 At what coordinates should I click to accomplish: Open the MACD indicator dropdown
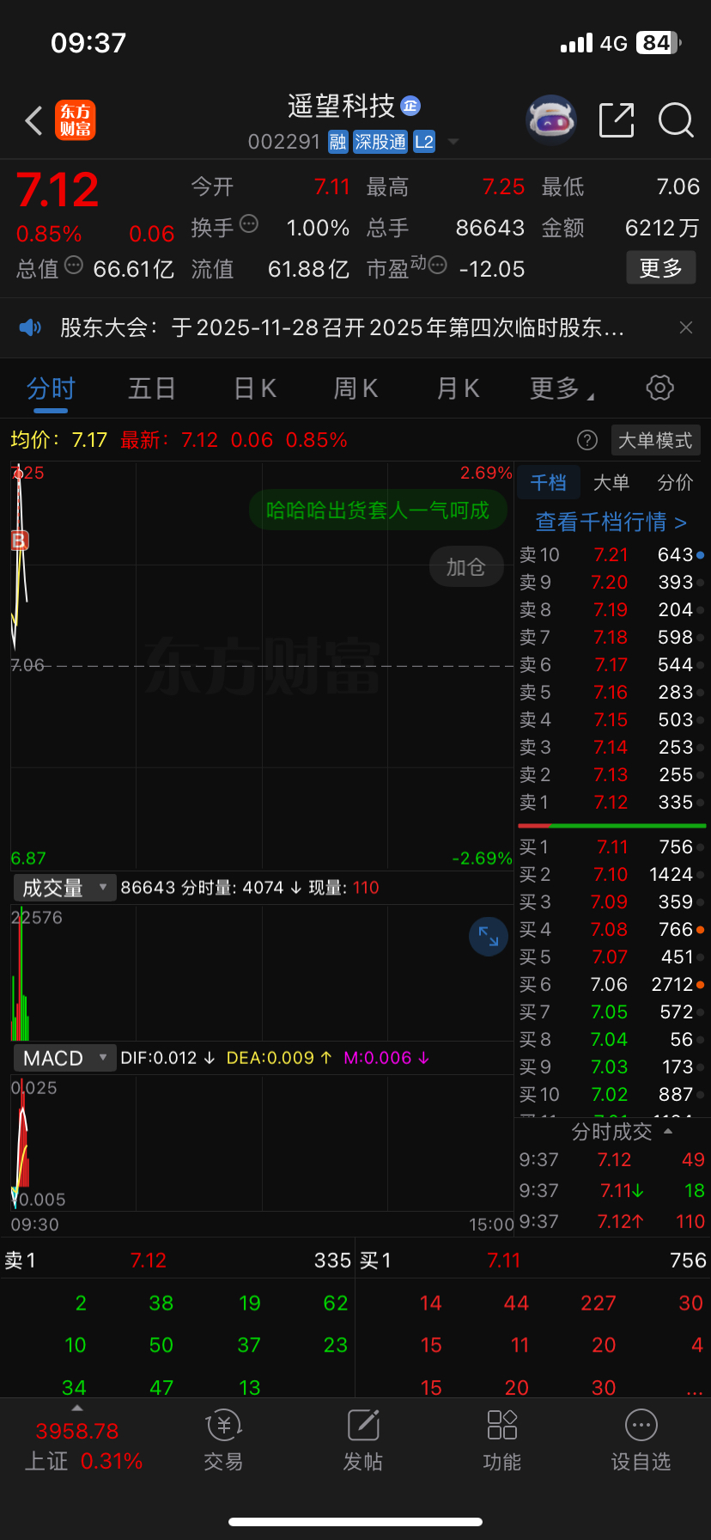pos(65,1058)
